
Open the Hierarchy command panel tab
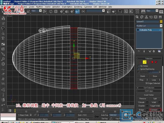click(146, 17)
